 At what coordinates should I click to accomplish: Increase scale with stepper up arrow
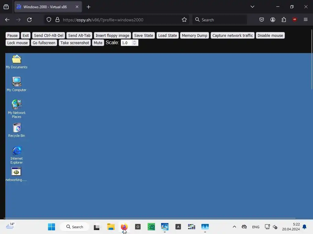click(x=134, y=41)
